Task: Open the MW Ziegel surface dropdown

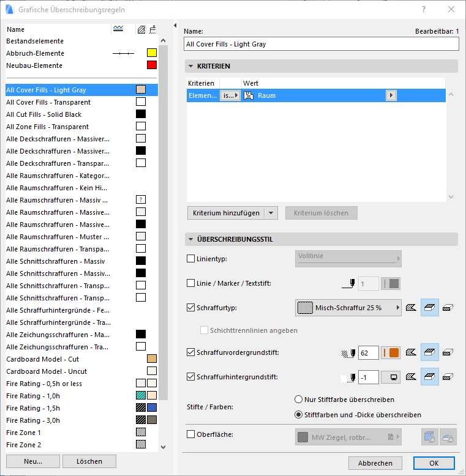Action: click(x=348, y=437)
